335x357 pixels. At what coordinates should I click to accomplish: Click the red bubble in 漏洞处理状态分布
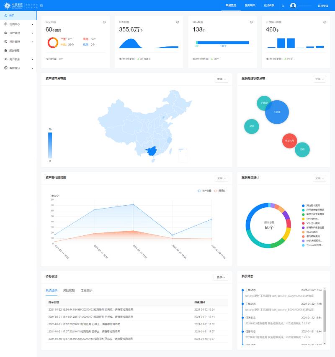point(290,141)
